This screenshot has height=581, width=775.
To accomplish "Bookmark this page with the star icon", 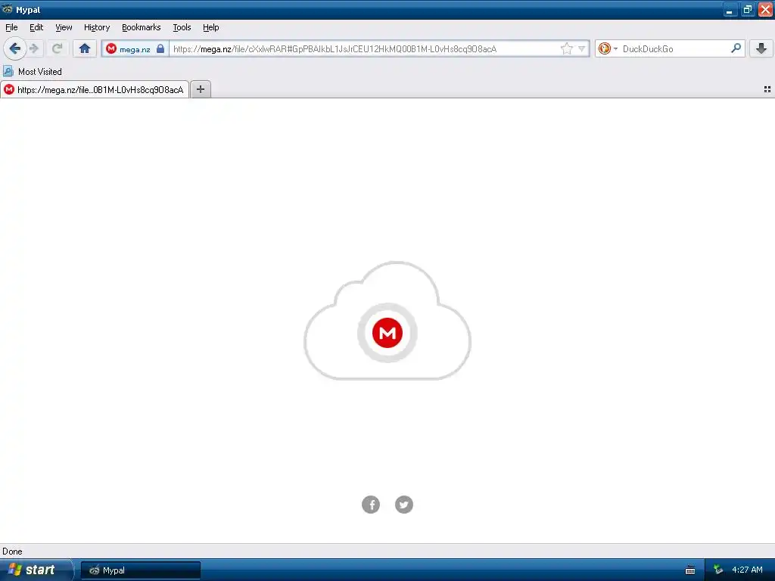I will coord(566,48).
